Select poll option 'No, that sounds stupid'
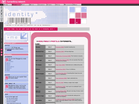 [6, 98]
